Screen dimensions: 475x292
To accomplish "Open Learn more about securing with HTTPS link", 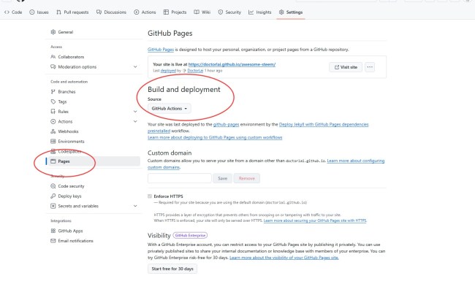I will tap(315, 220).
